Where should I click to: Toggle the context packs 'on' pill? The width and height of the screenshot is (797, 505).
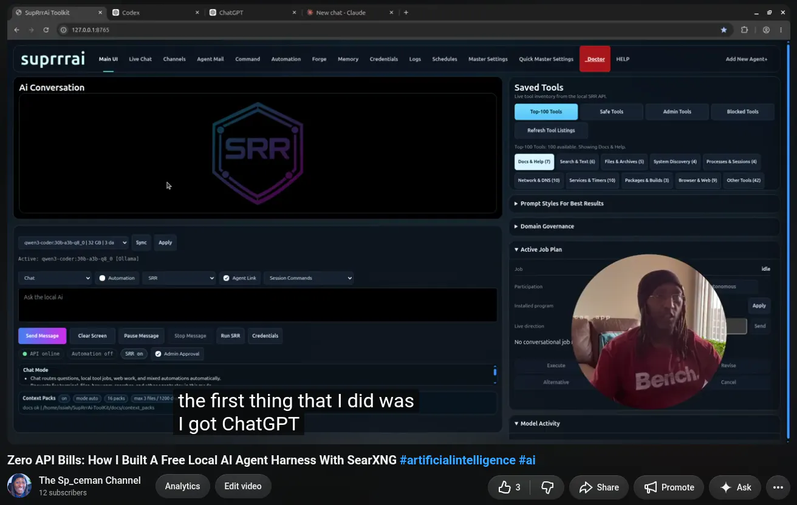tap(64, 398)
